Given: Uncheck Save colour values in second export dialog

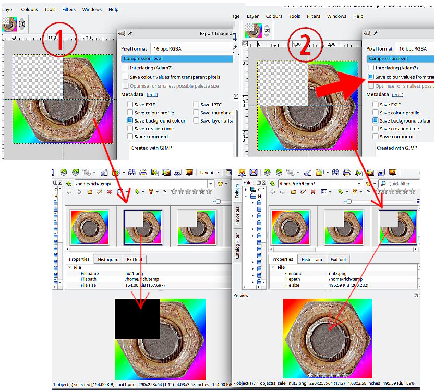Looking at the screenshot, I should 371,77.
